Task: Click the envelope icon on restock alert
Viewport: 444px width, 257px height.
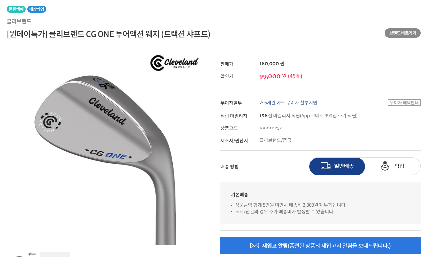Action: 255,246
